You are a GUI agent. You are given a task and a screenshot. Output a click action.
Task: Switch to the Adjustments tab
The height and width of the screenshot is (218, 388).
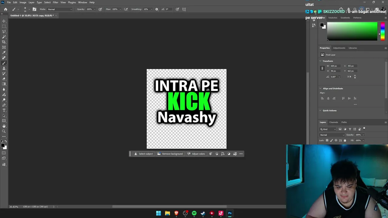[x=339, y=48]
